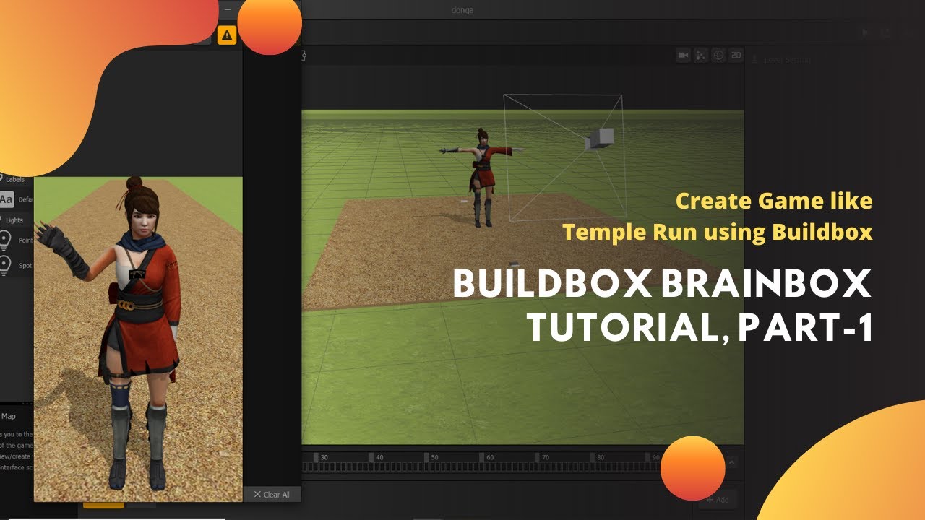Click the transform axes gizmo icon
Screen dimensions: 925x520
pyautogui.click(x=701, y=56)
